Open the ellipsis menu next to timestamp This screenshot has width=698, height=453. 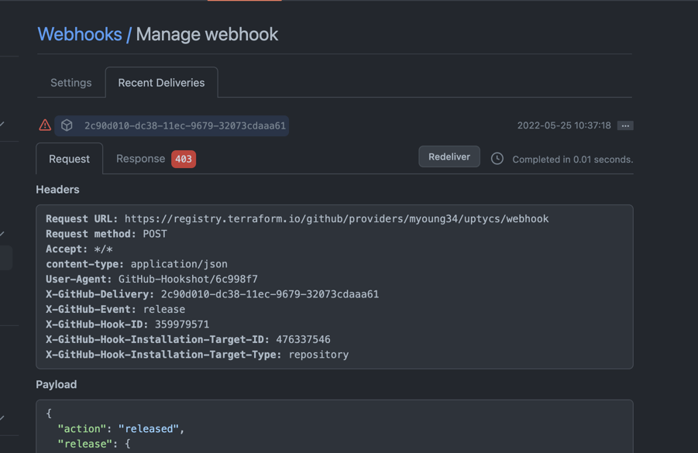tap(625, 126)
